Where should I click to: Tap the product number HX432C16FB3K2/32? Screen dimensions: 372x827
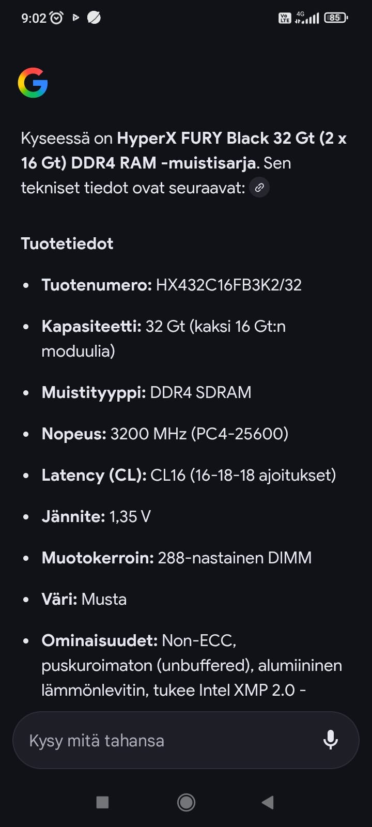point(228,285)
